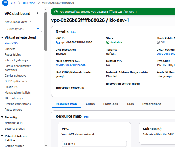Open the hamburger navigation menu icon
The height and width of the screenshot is (147, 175).
(x=5, y=3)
